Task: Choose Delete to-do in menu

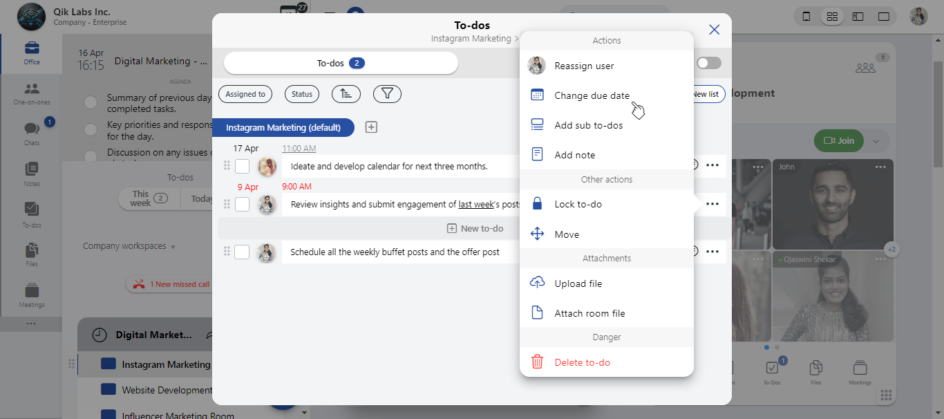Action: coord(582,362)
